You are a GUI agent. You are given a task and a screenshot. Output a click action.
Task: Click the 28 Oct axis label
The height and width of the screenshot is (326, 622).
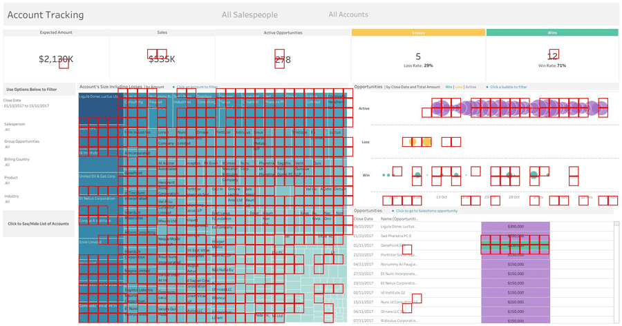click(514, 197)
